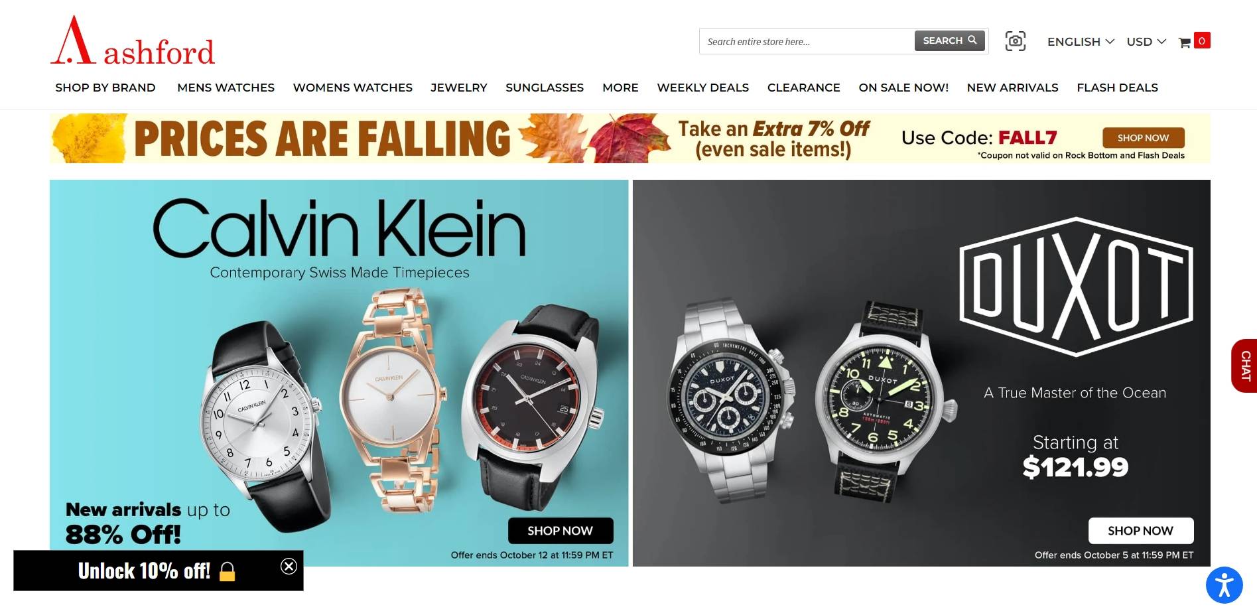Open the red CHAT side tab

tap(1244, 366)
